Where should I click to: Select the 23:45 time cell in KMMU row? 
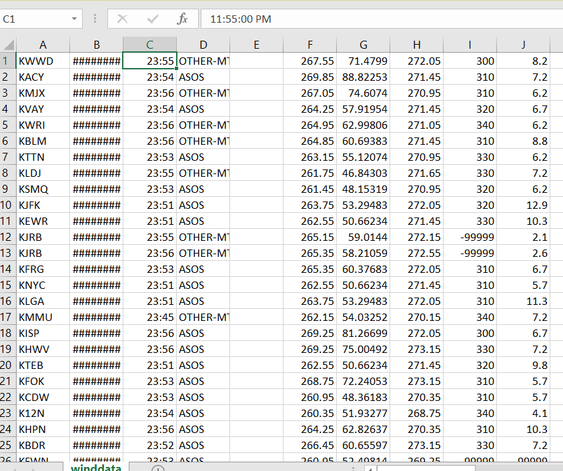pyautogui.click(x=149, y=317)
